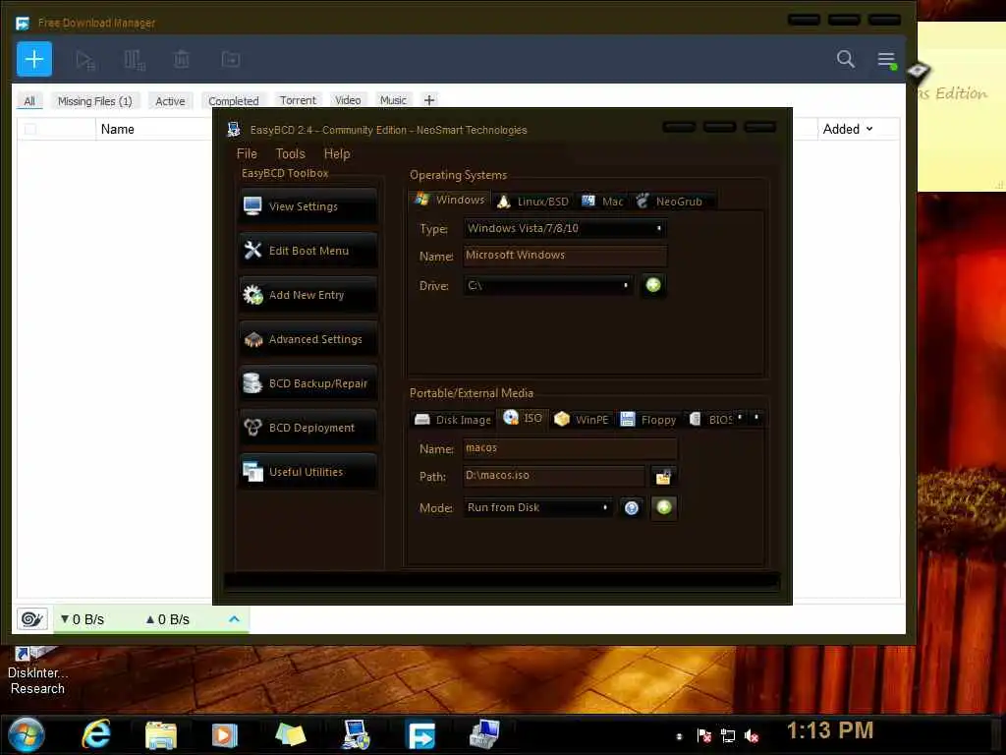
Task: Click muted volume icon in system tray
Action: 752,735
